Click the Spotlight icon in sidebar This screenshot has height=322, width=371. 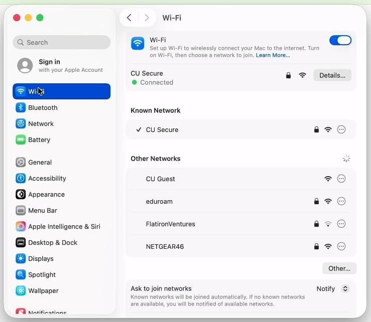(21, 275)
